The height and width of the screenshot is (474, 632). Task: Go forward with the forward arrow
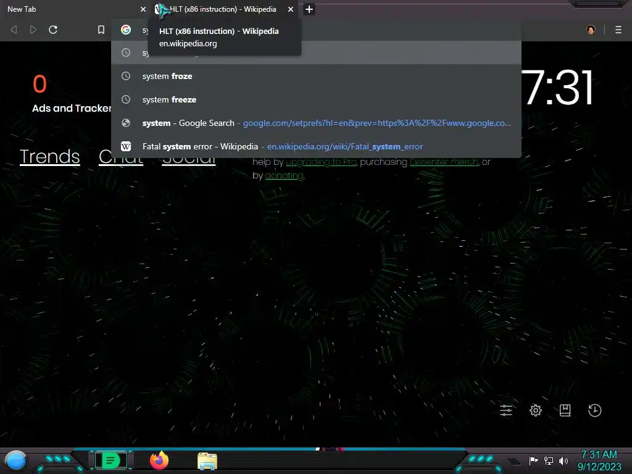[33, 30]
